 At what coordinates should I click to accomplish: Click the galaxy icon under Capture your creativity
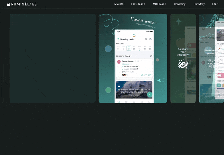183,64
